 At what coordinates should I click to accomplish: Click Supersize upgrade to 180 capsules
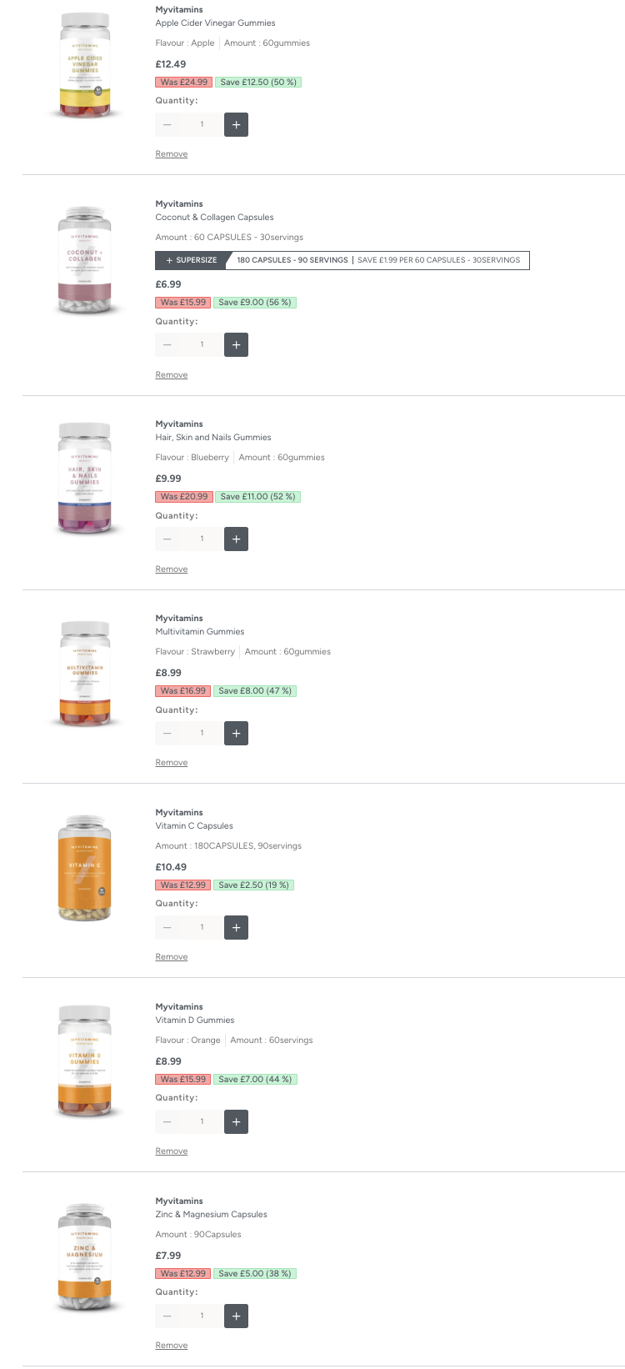pyautogui.click(x=342, y=260)
